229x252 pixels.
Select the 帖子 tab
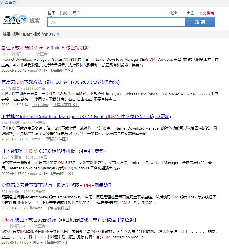pos(51,13)
